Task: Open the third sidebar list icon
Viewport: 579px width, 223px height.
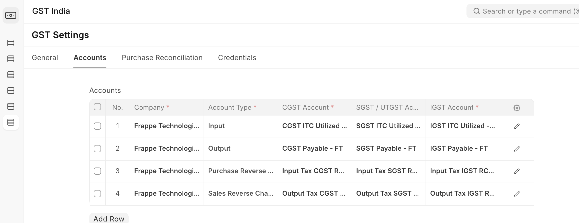Action: pos(11,75)
